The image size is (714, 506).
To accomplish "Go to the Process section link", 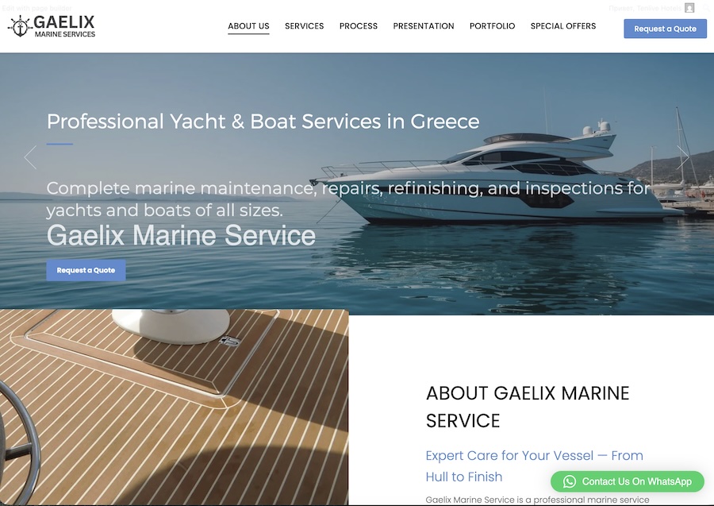I will 359,26.
